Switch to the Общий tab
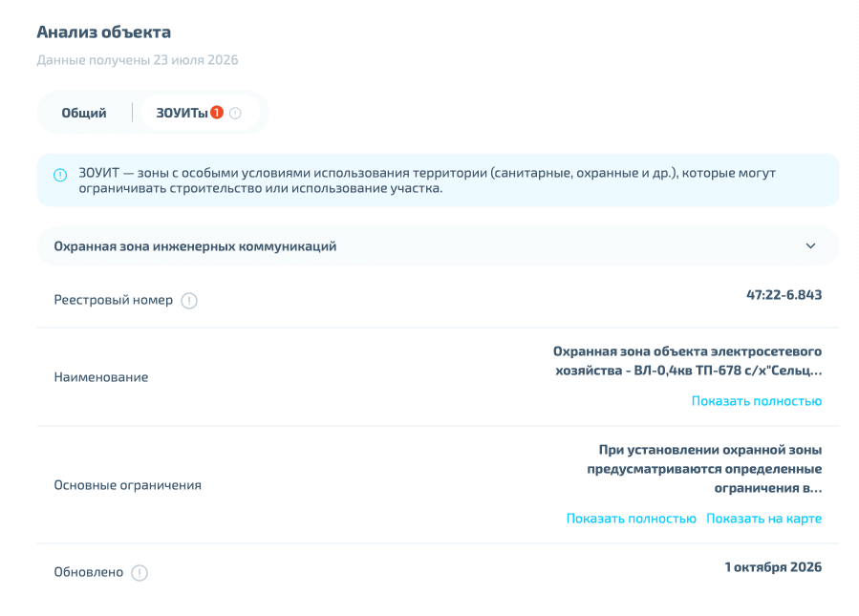This screenshot has width=859, height=616. click(x=84, y=113)
